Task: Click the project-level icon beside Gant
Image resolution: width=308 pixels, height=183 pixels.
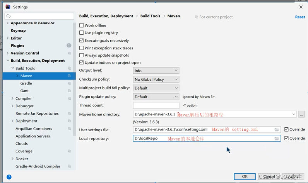Action: pos(69,91)
